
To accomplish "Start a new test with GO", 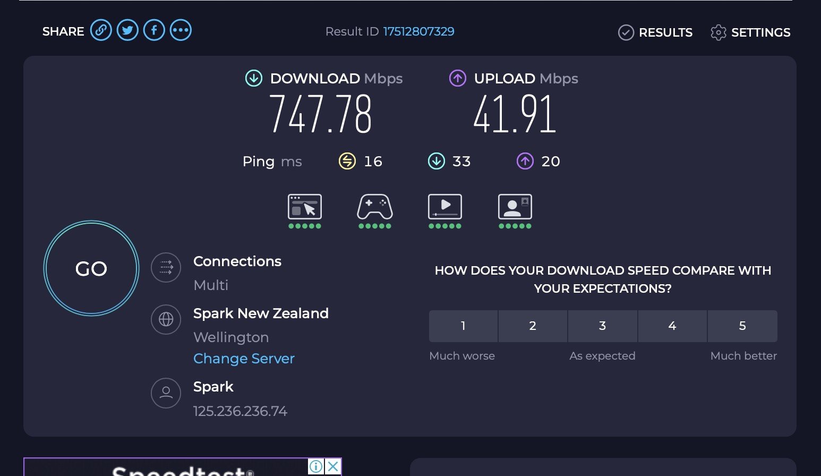I will coord(91,268).
